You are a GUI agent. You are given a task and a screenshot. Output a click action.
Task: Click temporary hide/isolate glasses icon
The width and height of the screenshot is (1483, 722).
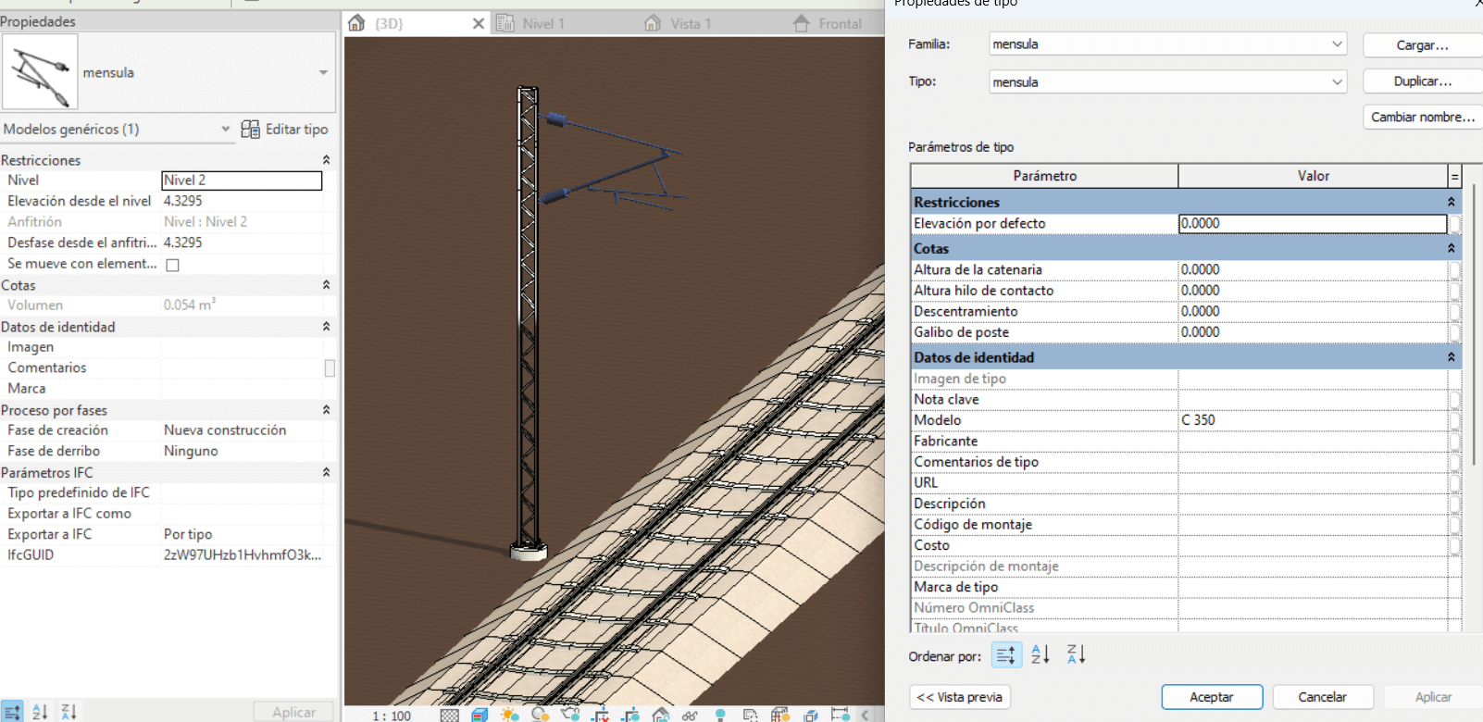690,716
